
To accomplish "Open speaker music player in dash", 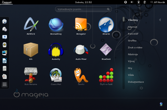I will tap(4, 45).
